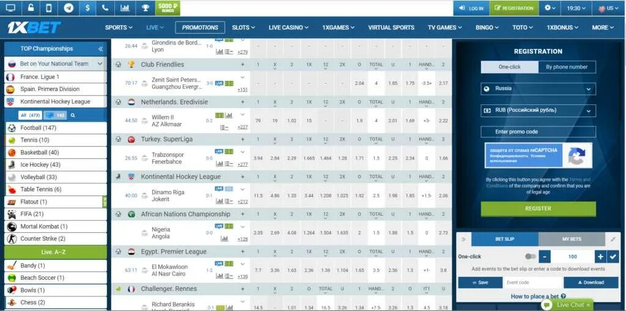The image size is (626, 311).
Task: Increase stake with the plus button
Action: click(x=600, y=256)
